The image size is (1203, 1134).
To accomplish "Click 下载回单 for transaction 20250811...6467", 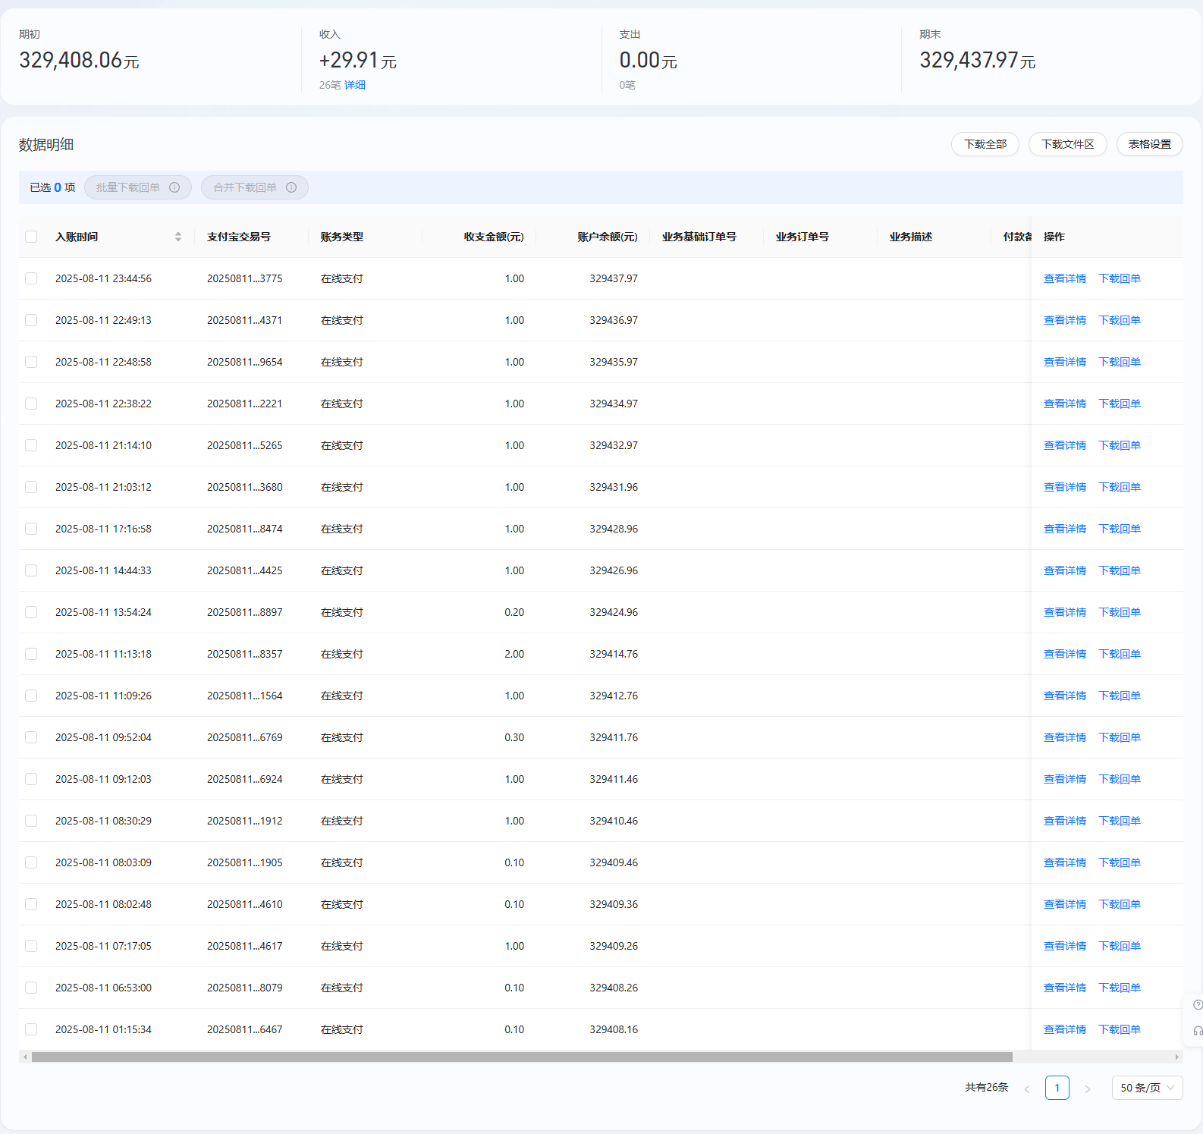I will pos(1120,1029).
